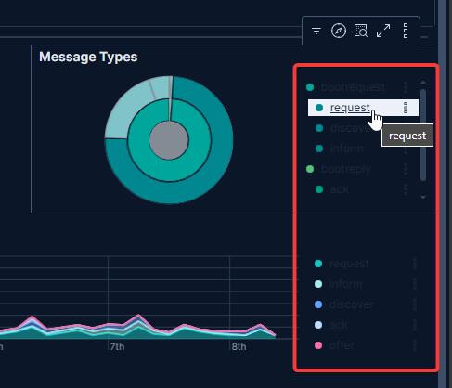Click the highlighted request legend color dot
Image resolution: width=452 pixels, height=388 pixels.
pyautogui.click(x=319, y=108)
